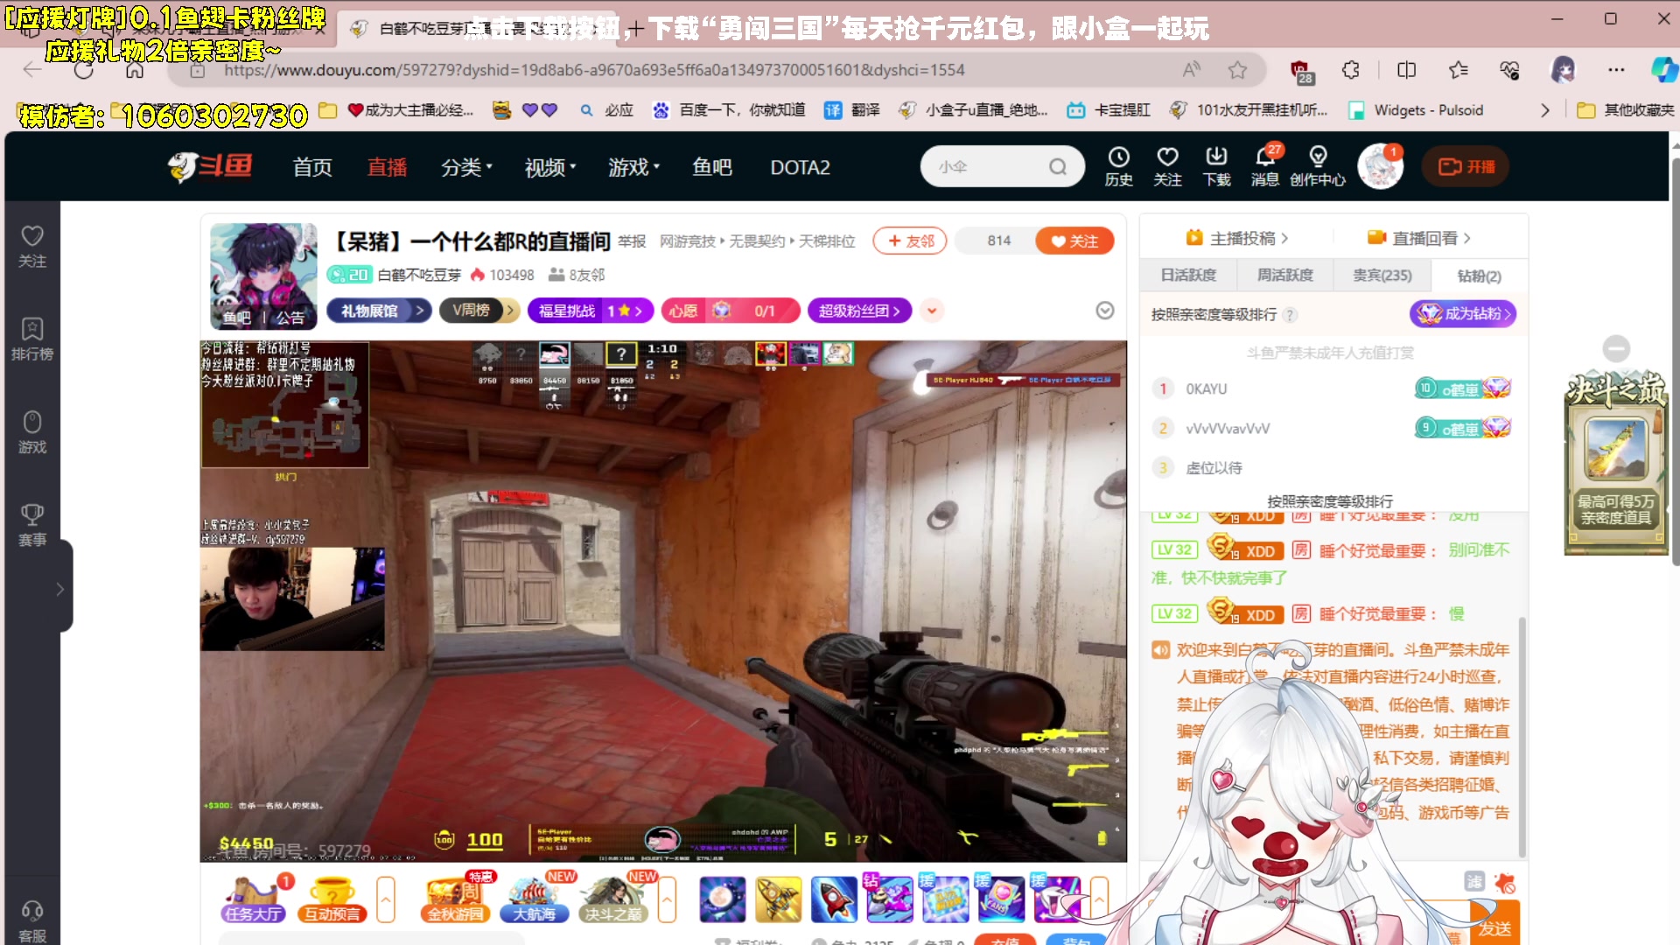This screenshot has height=945, width=1680.
Task: Collapse the stream info via the down chevron
Action: point(1104,310)
